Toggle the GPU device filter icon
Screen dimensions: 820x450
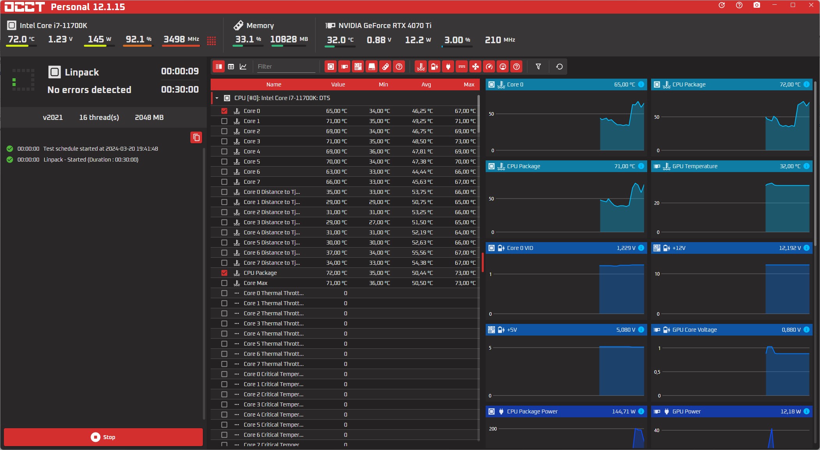tap(344, 67)
